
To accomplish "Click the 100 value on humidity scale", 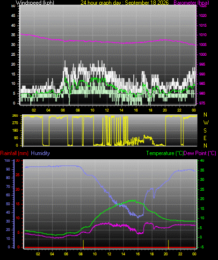I will (7, 160).
